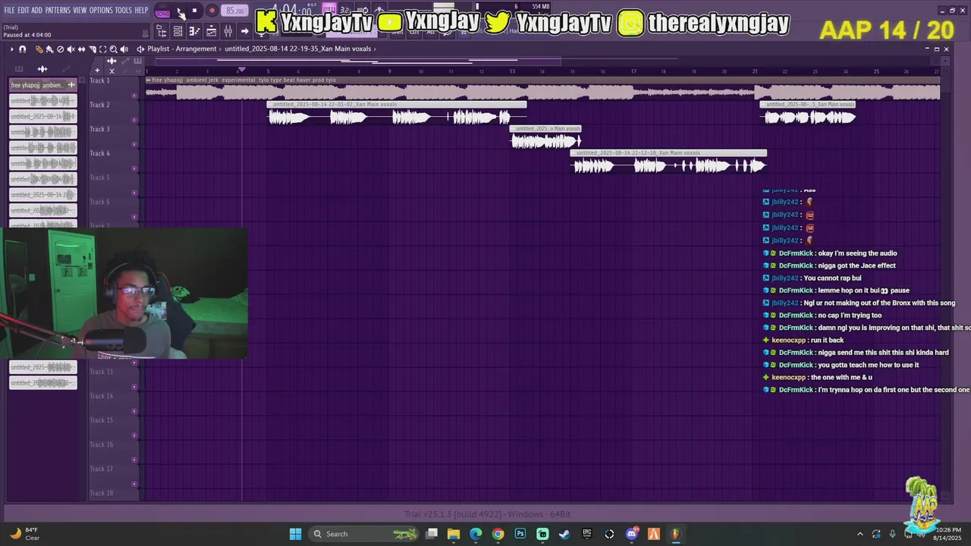Open the HELP menu
Screen dimensions: 971x546
(142, 10)
